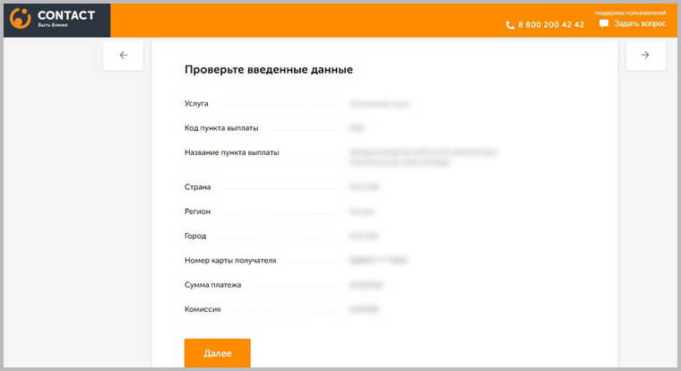681x371 pixels.
Task: Go forward with the right arrow
Action: tap(645, 56)
